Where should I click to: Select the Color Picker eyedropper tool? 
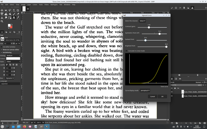coord(18,18)
